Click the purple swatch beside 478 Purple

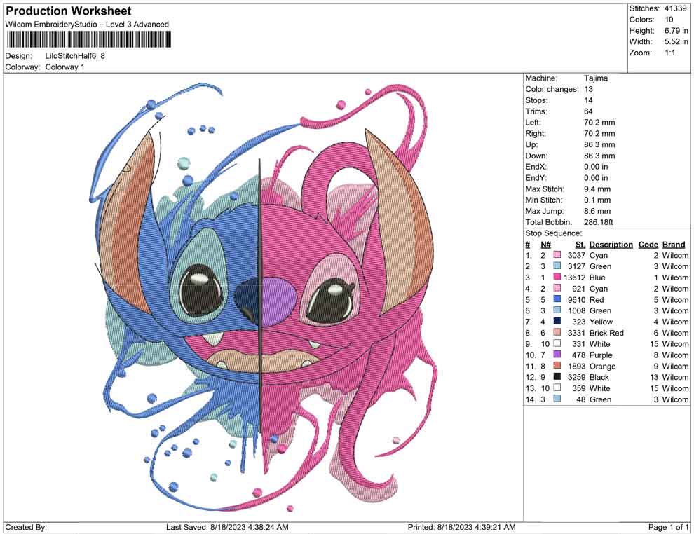coord(557,355)
